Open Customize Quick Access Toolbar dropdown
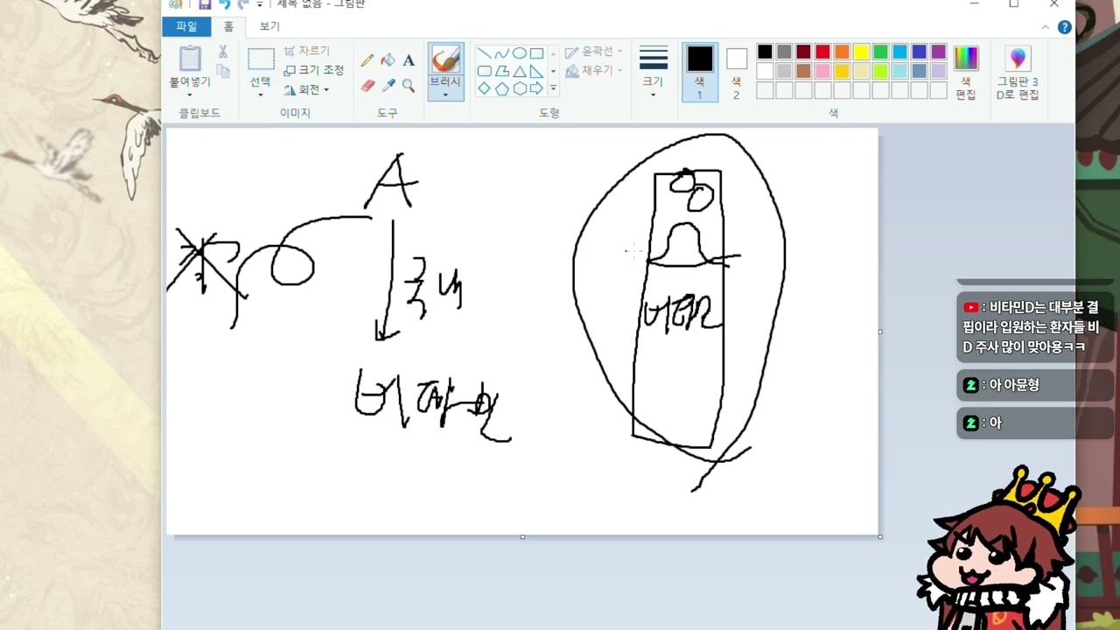Screen dimensions: 1120x630 [260, 4]
